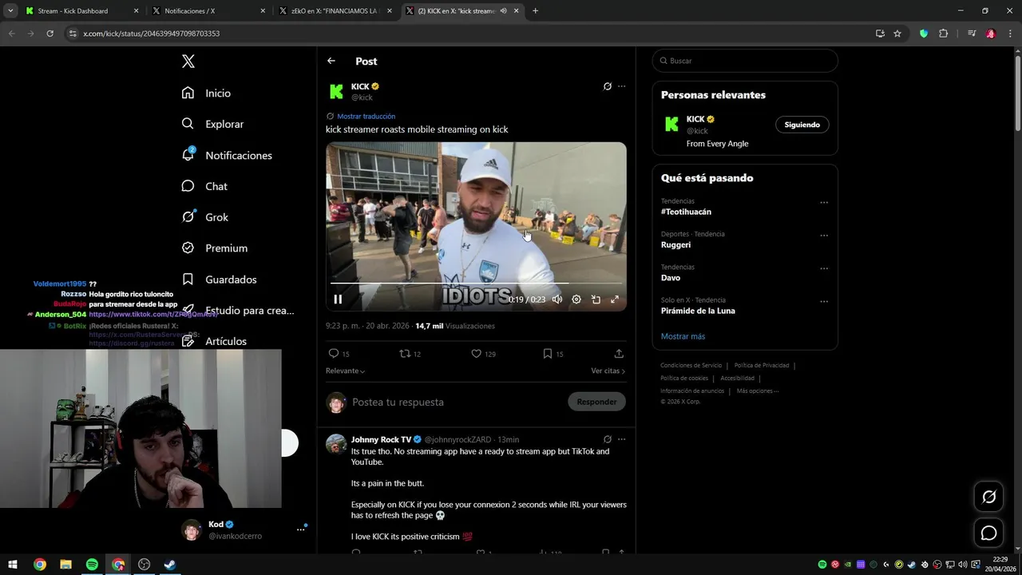The image size is (1022, 575).
Task: Bookmark the KICK post
Action: click(553, 354)
